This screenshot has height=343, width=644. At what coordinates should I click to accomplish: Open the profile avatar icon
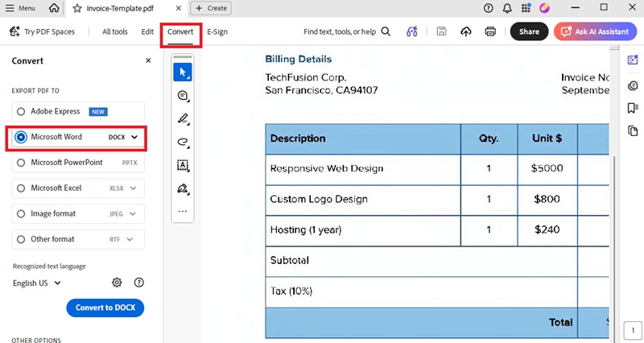tap(545, 8)
